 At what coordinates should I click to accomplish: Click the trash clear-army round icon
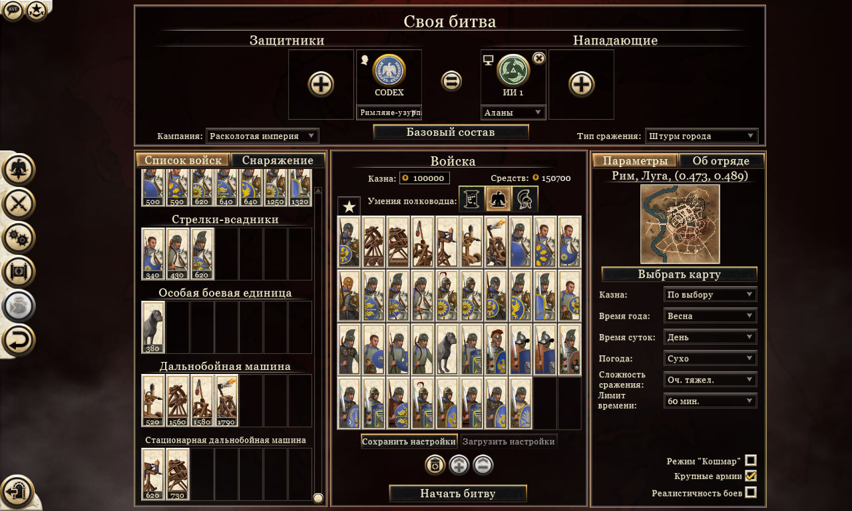click(x=435, y=465)
